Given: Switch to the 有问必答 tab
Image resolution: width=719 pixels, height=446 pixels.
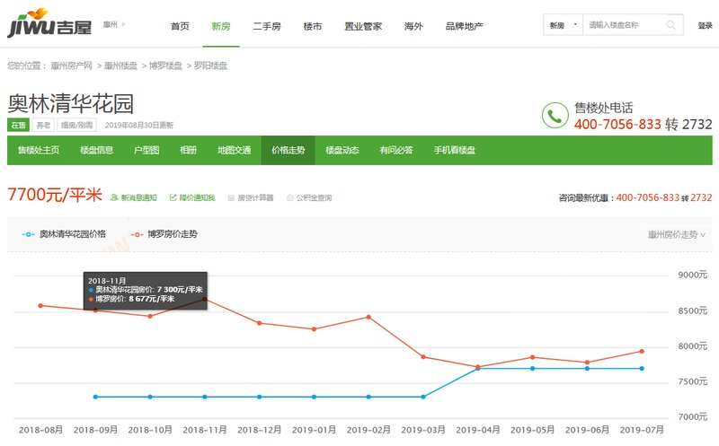Looking at the screenshot, I should [x=396, y=150].
